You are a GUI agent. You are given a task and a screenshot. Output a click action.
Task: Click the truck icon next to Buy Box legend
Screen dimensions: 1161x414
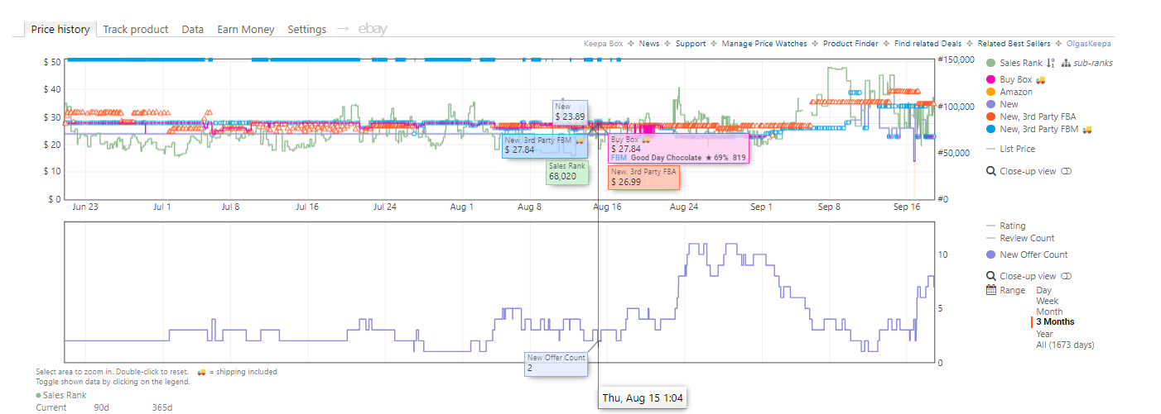coord(1040,79)
